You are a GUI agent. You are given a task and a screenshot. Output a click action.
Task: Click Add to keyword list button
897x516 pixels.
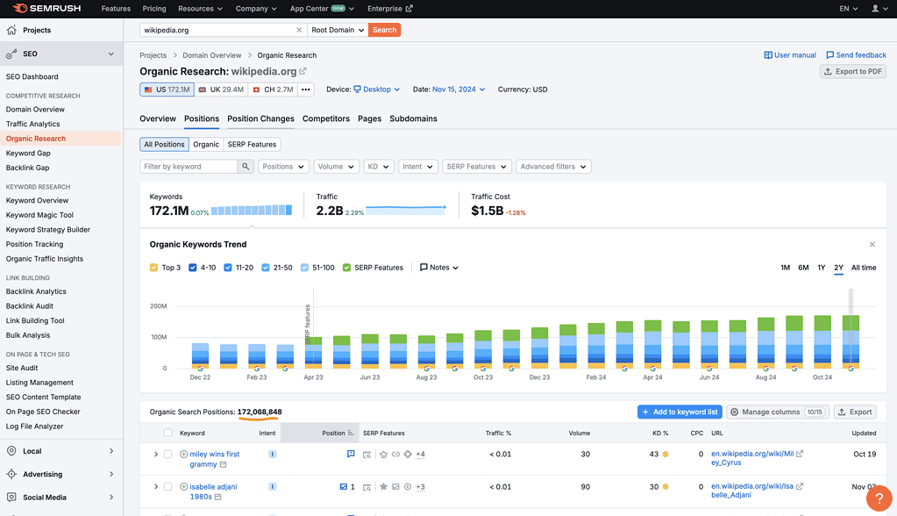[x=680, y=412]
